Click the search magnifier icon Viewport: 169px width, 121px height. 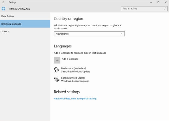(165, 9)
